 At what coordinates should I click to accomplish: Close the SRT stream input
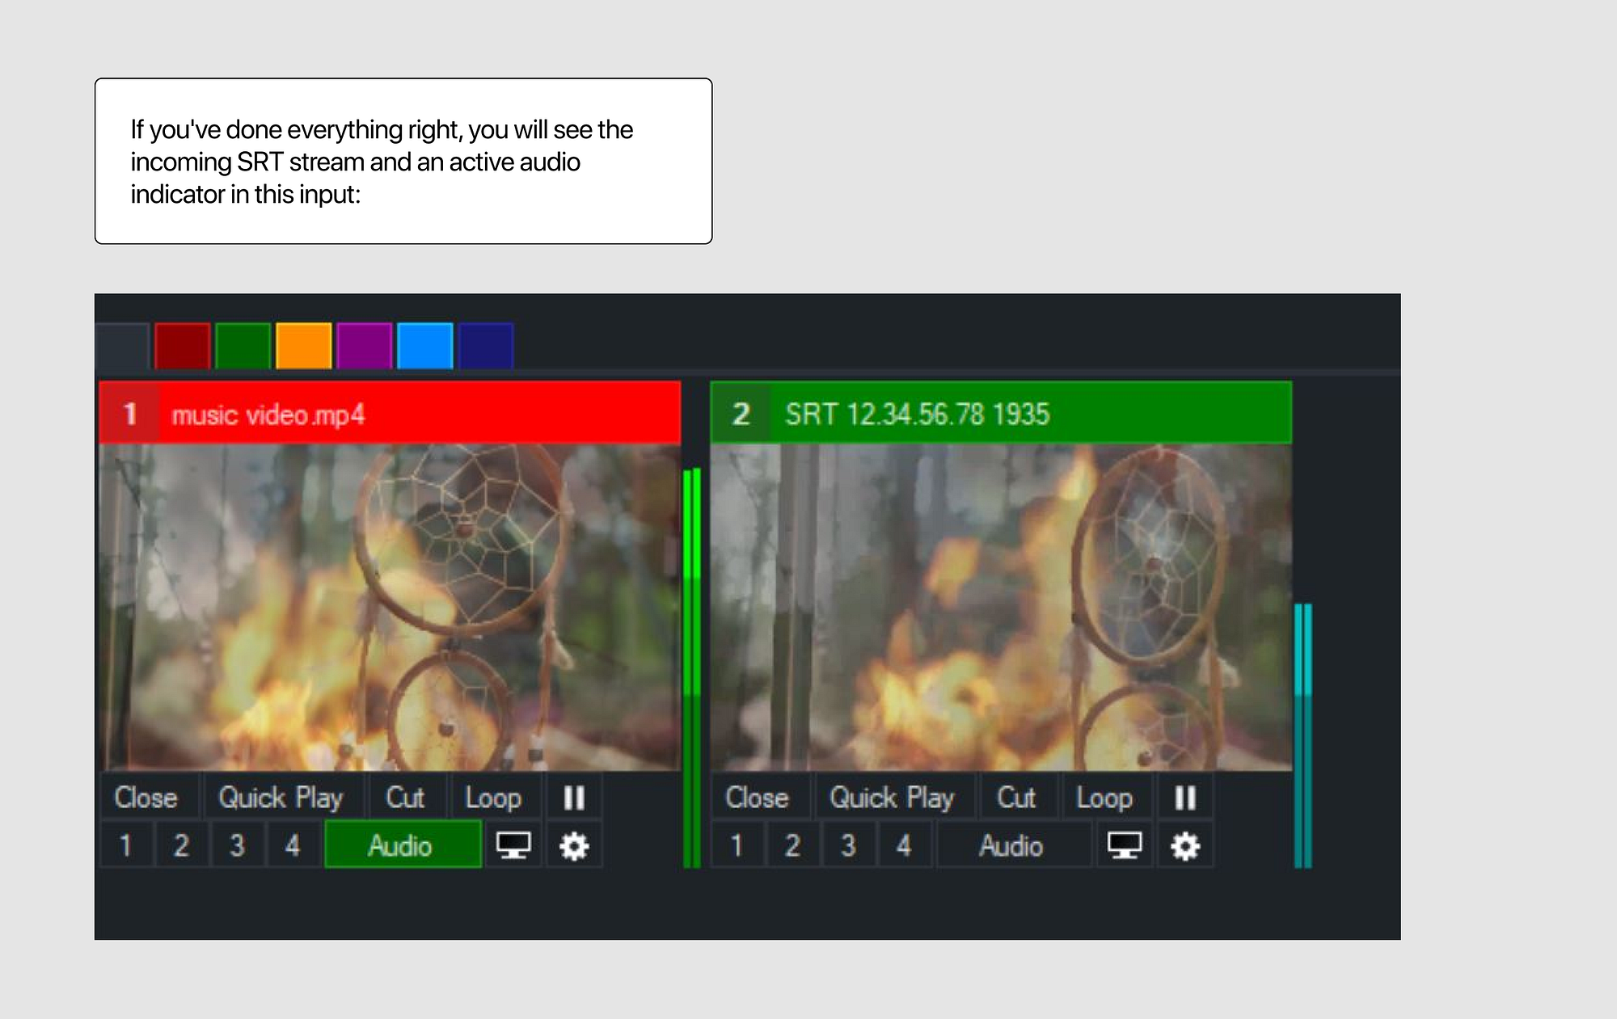pos(760,797)
